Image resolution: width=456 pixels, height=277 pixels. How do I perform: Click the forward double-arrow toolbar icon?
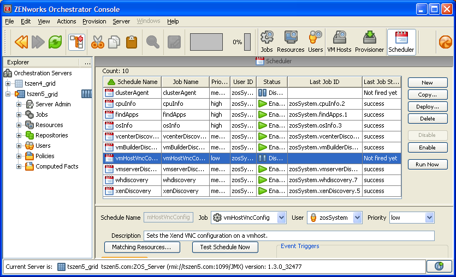coord(38,42)
